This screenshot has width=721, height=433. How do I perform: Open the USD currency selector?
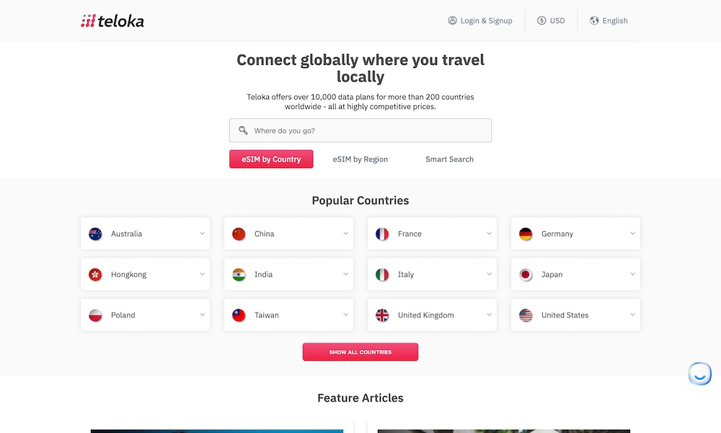[x=551, y=21]
